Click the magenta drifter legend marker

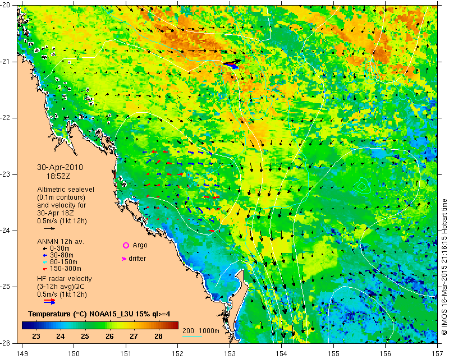coord(124,259)
